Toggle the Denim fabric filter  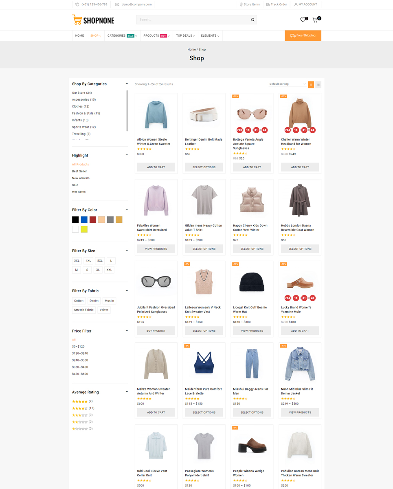tap(94, 301)
